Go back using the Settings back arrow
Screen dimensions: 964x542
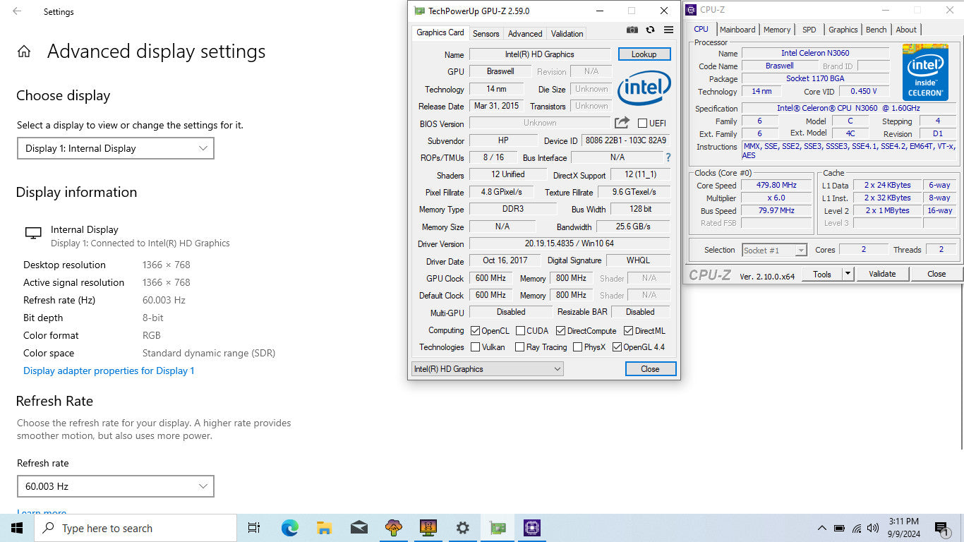[17, 11]
